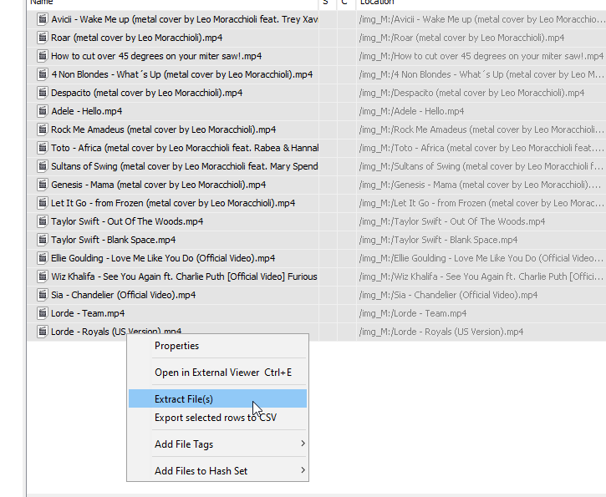Select How to cut over 45 degrees filename
The height and width of the screenshot is (497, 606).
(156, 56)
